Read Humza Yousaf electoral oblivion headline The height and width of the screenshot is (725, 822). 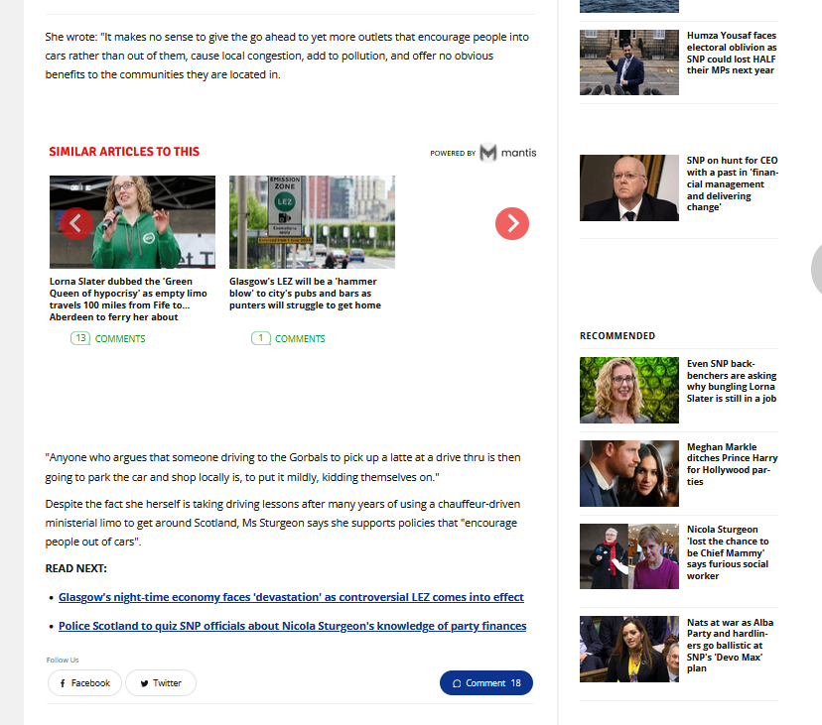(x=732, y=53)
